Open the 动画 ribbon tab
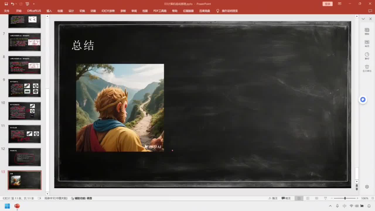The height and width of the screenshot is (211, 375). 93,11
